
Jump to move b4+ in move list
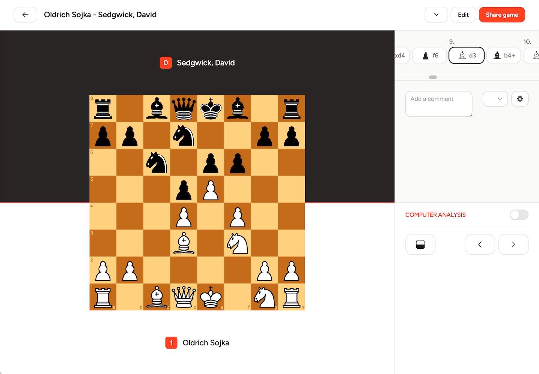504,56
